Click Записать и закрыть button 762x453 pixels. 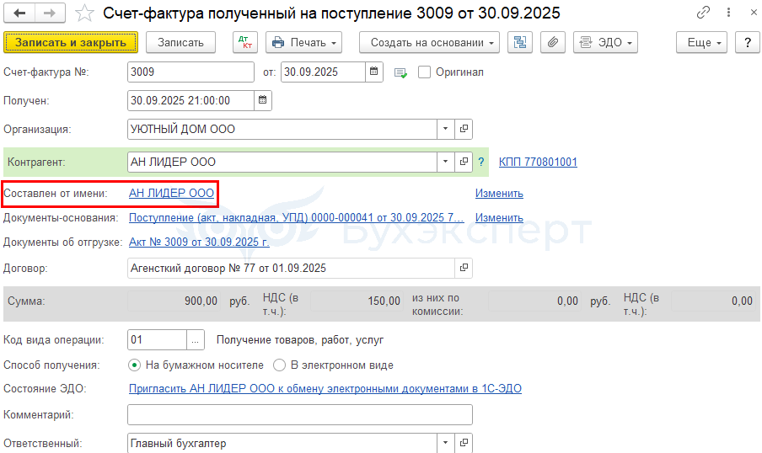(71, 42)
